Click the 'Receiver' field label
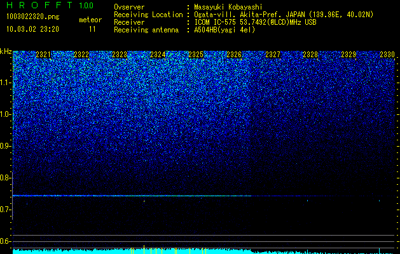Image resolution: width=400 pixels, height=254 pixels. click(129, 22)
